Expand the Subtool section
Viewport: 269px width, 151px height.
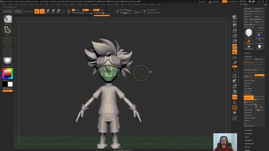tap(247, 53)
